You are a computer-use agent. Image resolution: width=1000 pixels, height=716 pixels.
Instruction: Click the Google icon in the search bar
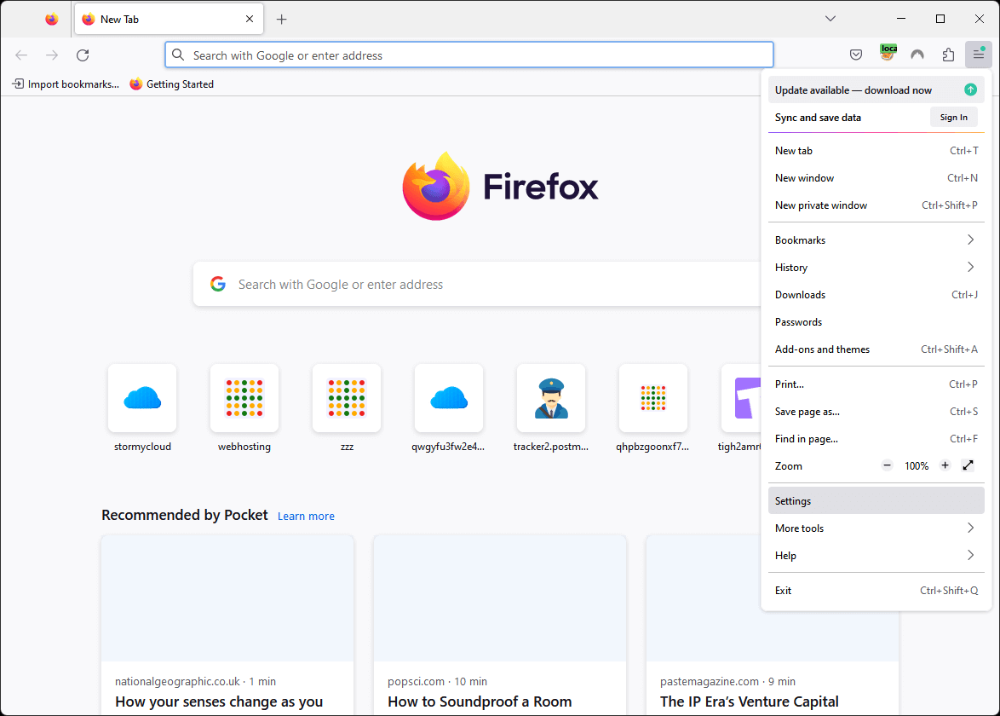tap(218, 283)
